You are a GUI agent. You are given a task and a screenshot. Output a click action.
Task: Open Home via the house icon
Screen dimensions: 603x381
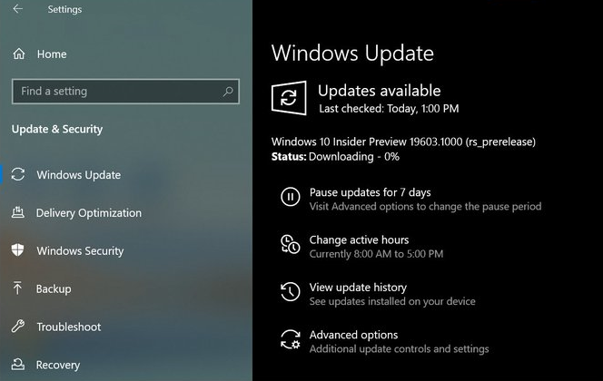tap(18, 54)
